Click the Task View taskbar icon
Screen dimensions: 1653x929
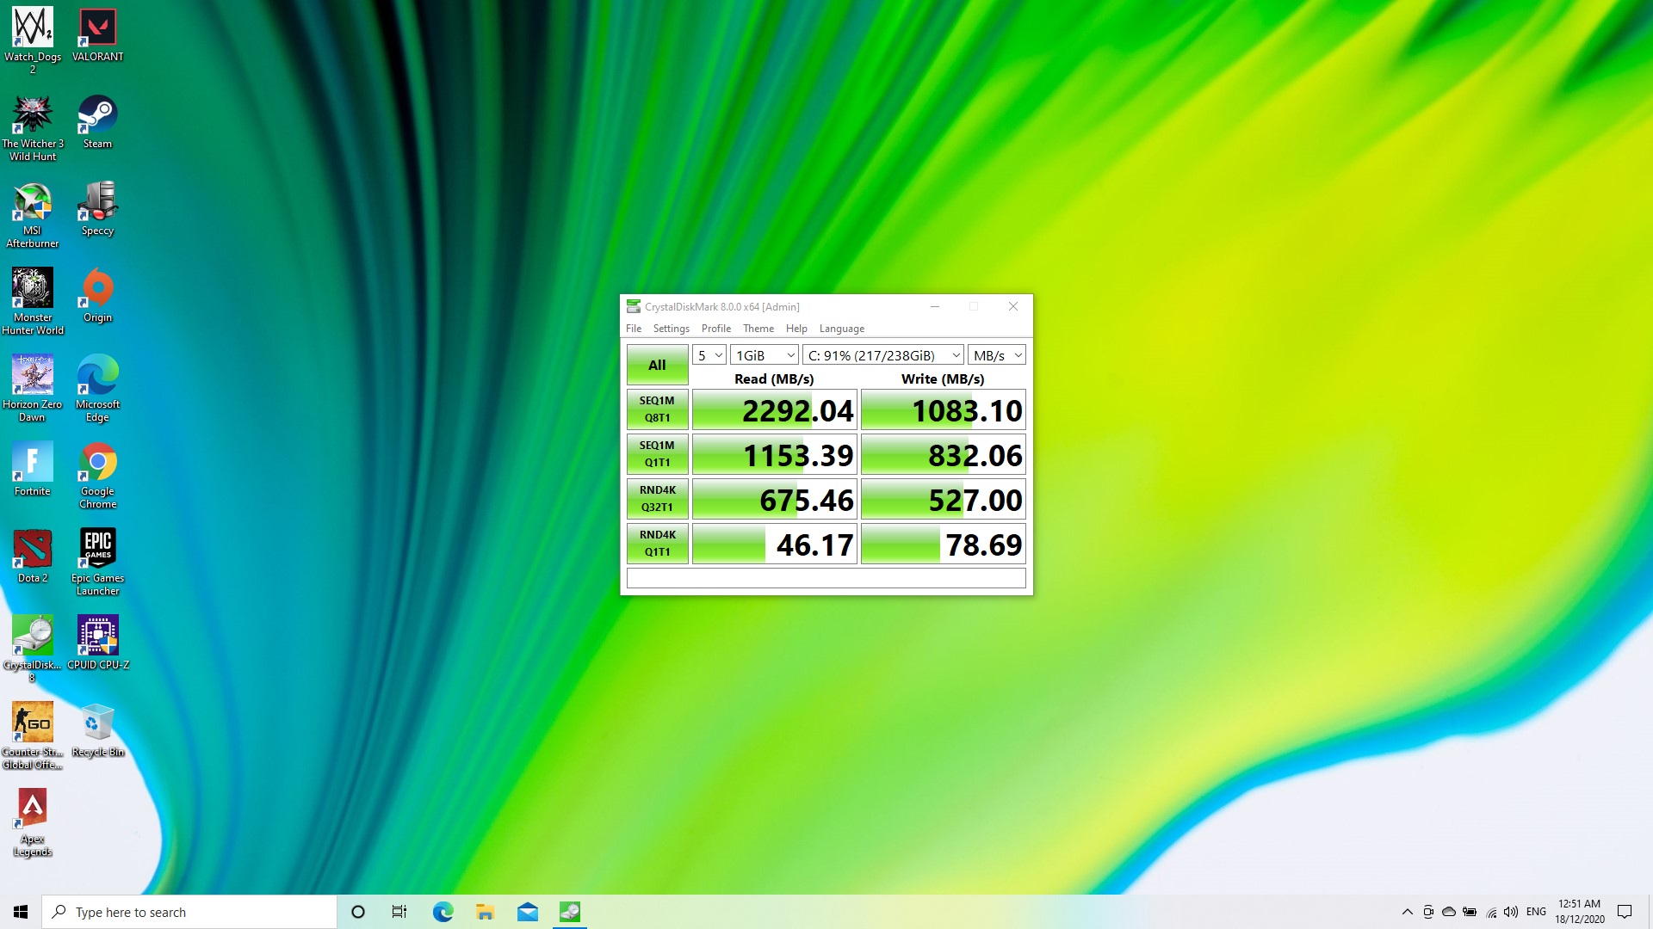pos(399,912)
